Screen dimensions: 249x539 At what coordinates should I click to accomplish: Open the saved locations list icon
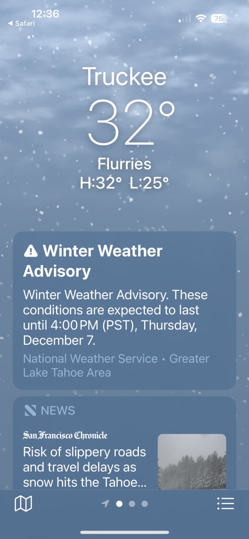(x=226, y=504)
